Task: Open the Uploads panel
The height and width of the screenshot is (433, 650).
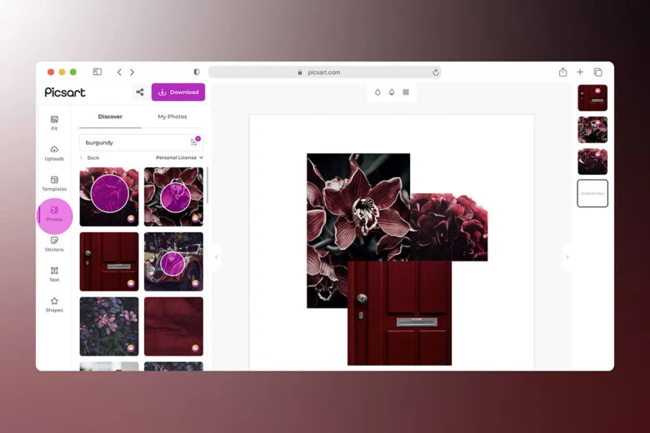Action: pos(54,152)
